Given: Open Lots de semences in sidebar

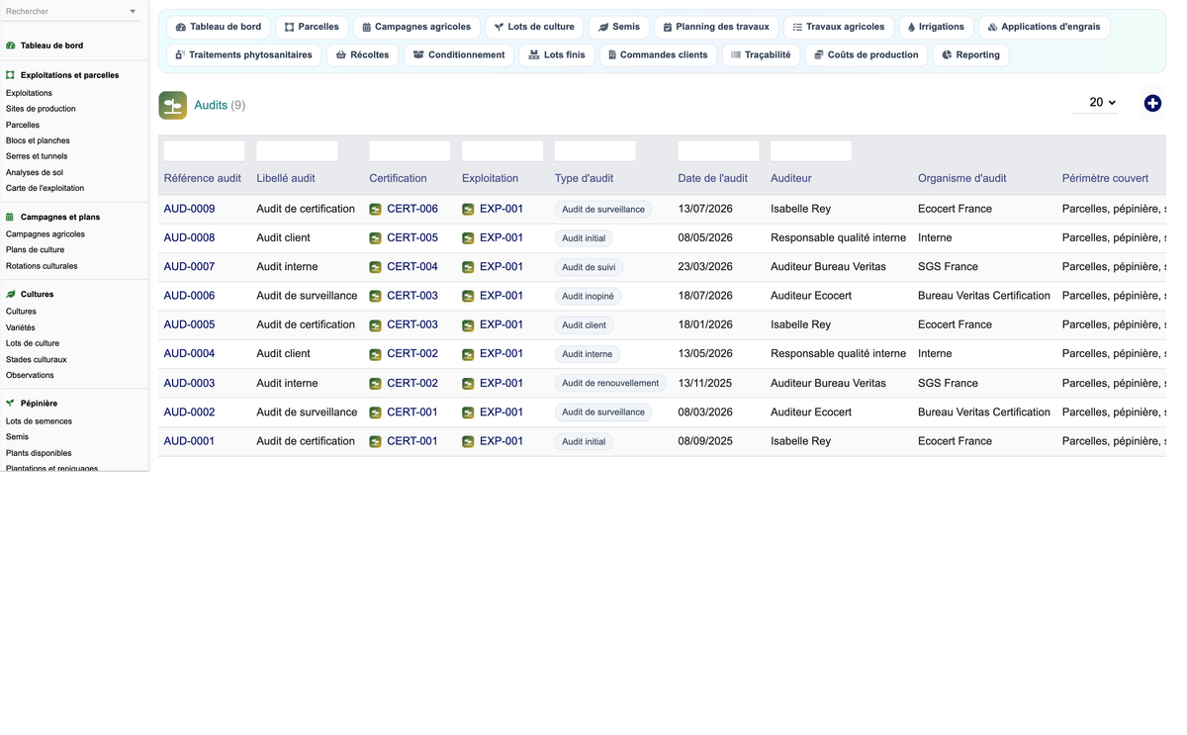Looking at the screenshot, I should [x=39, y=421].
